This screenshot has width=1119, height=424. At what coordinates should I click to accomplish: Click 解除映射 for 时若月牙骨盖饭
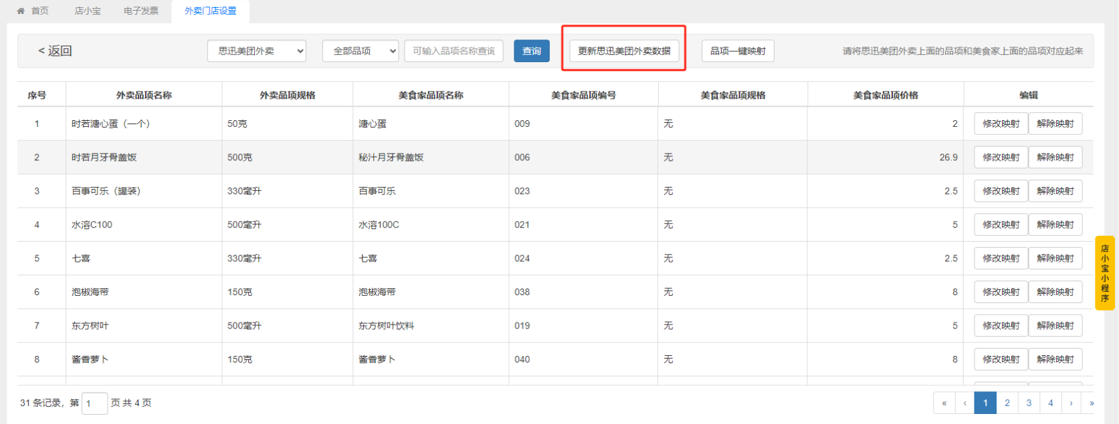(x=1055, y=158)
